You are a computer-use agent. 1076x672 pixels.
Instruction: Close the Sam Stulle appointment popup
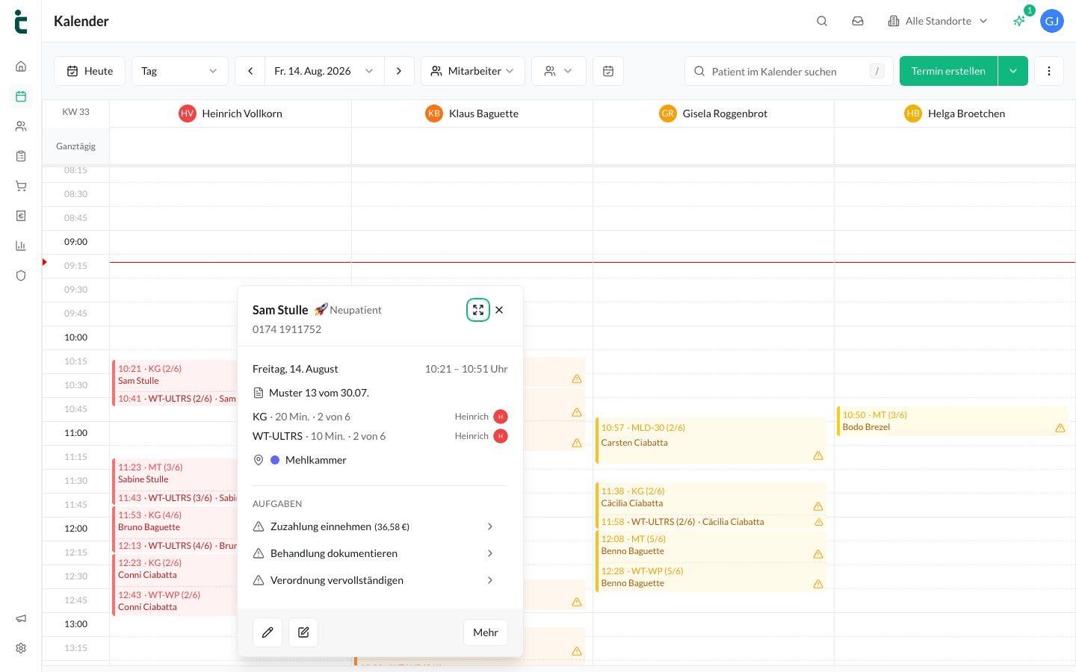(x=499, y=310)
